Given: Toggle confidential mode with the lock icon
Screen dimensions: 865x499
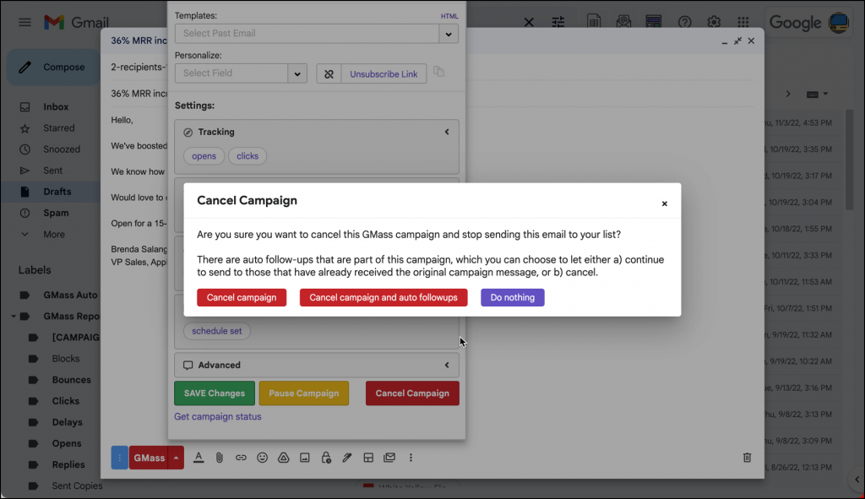Looking at the screenshot, I should 326,457.
